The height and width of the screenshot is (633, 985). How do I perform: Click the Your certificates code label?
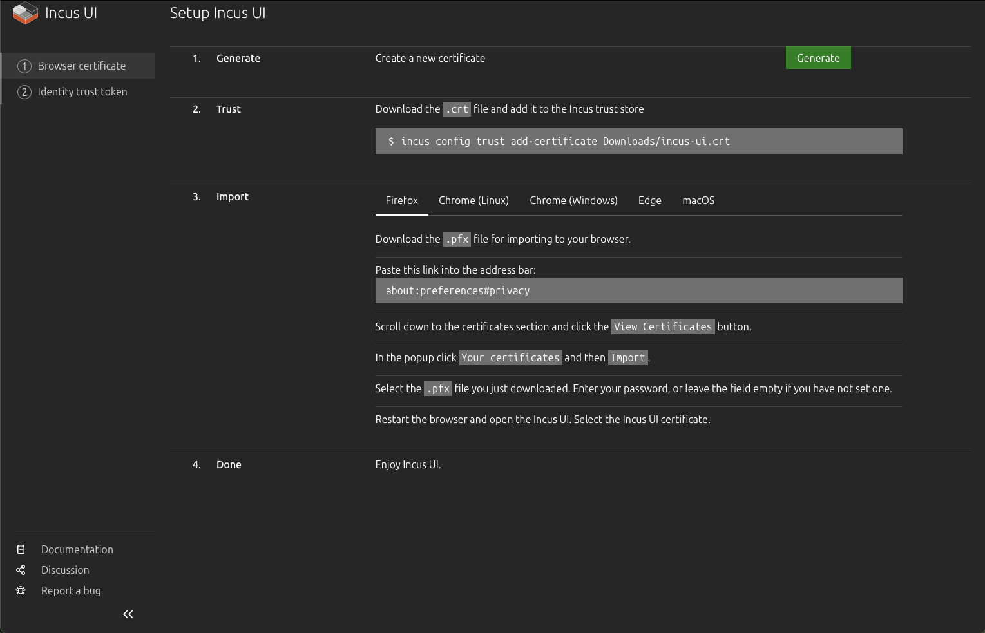(510, 358)
